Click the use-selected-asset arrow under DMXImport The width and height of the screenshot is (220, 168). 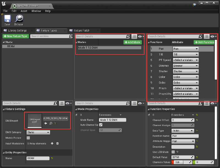(46, 124)
